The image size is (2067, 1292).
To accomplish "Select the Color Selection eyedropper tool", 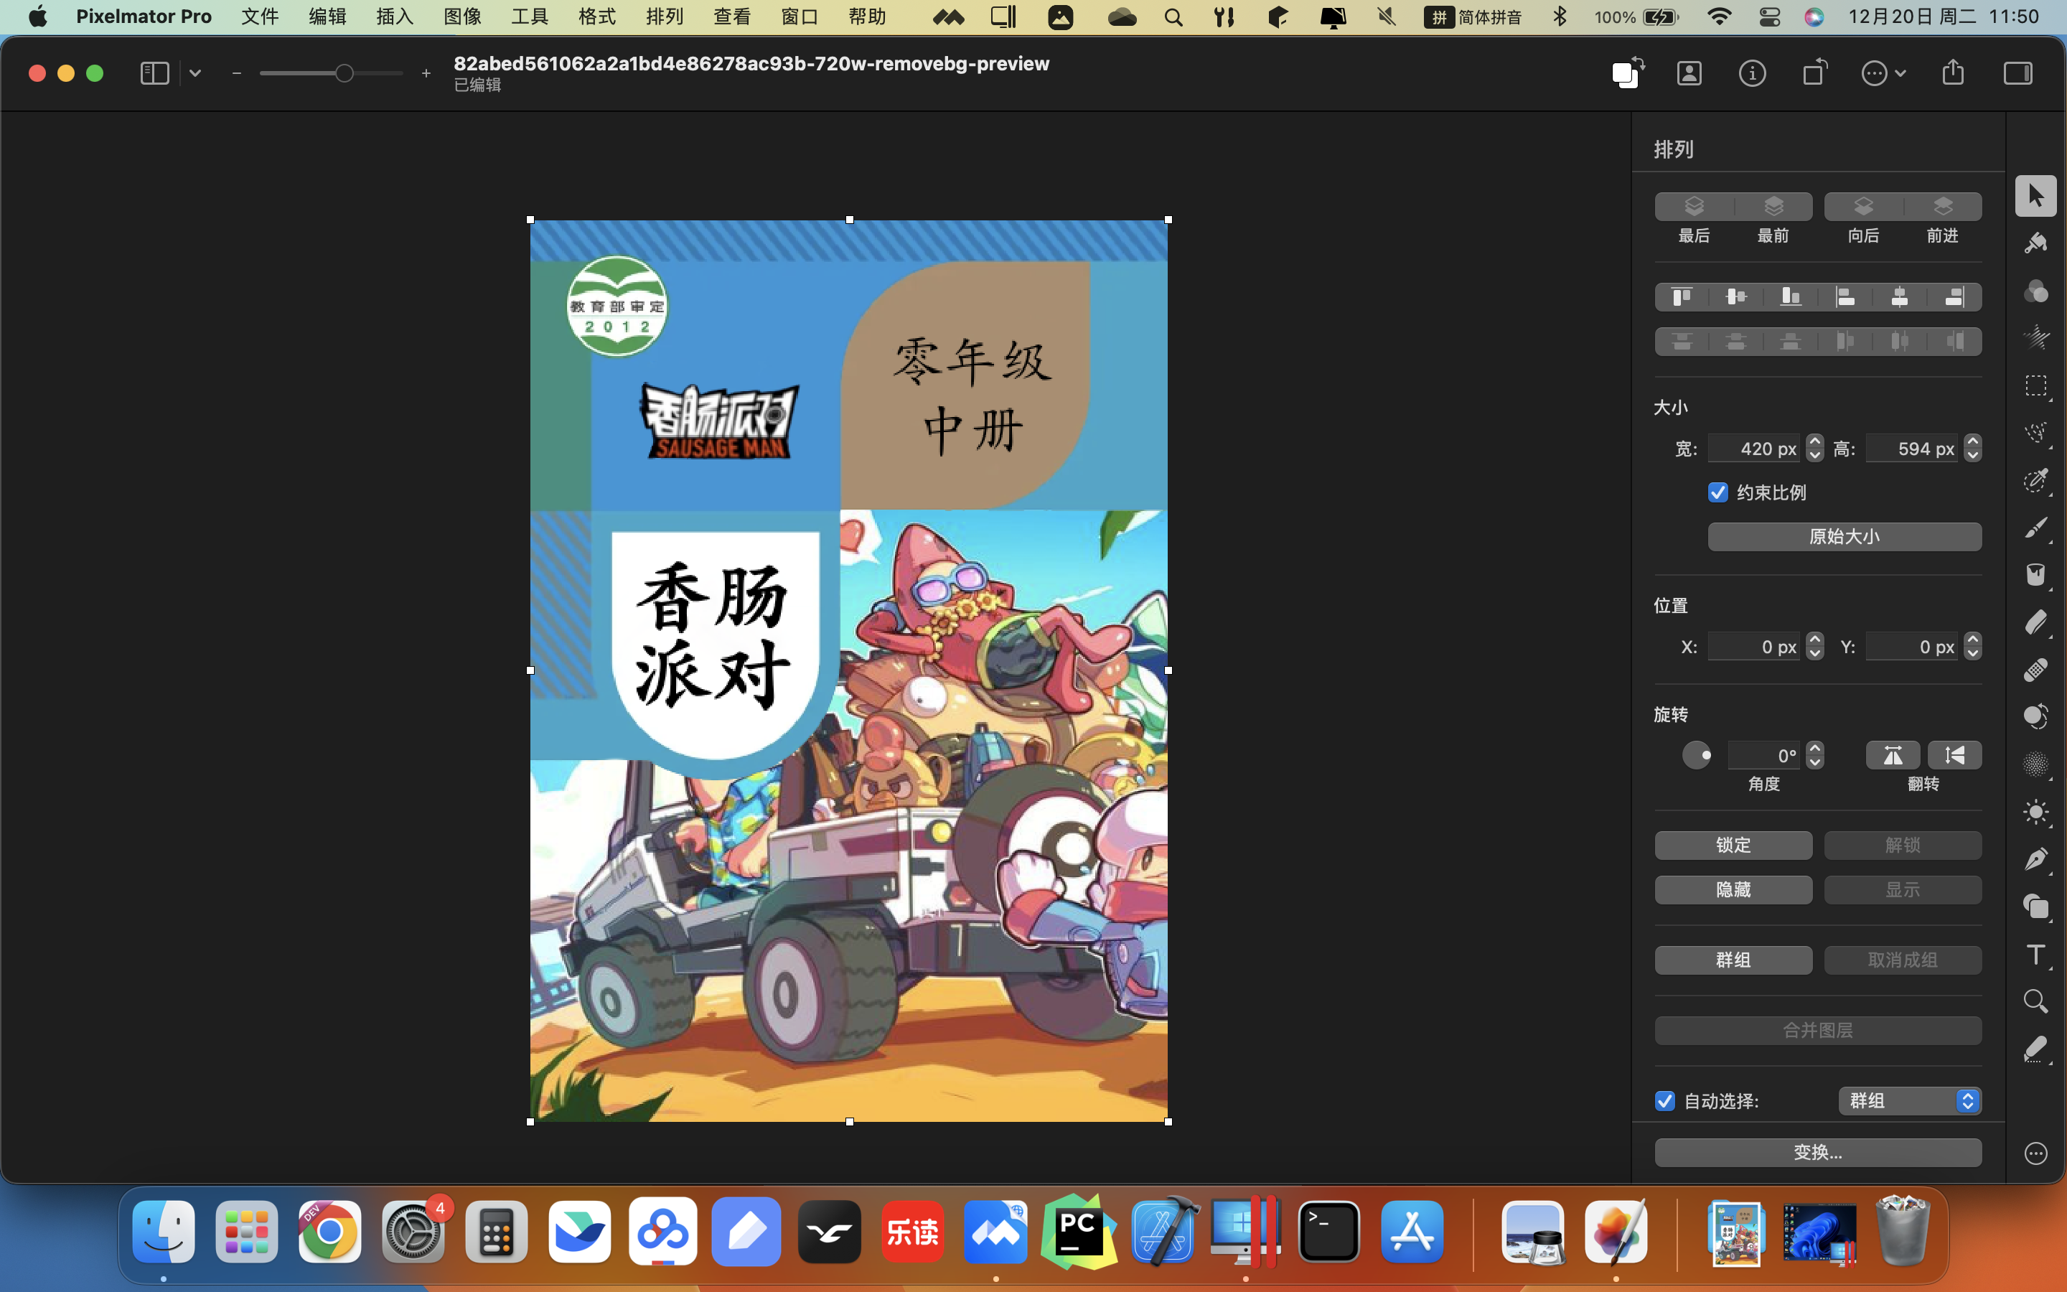I will click(x=2035, y=480).
